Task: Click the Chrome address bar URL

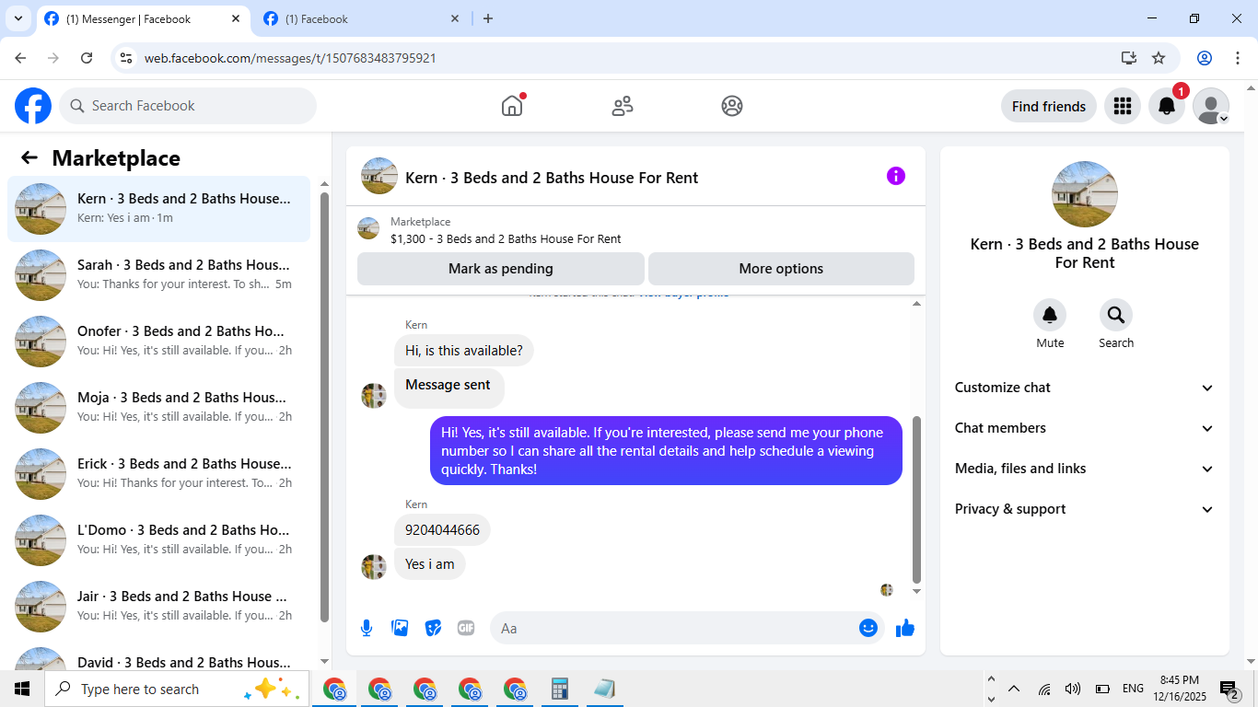Action: tap(290, 58)
